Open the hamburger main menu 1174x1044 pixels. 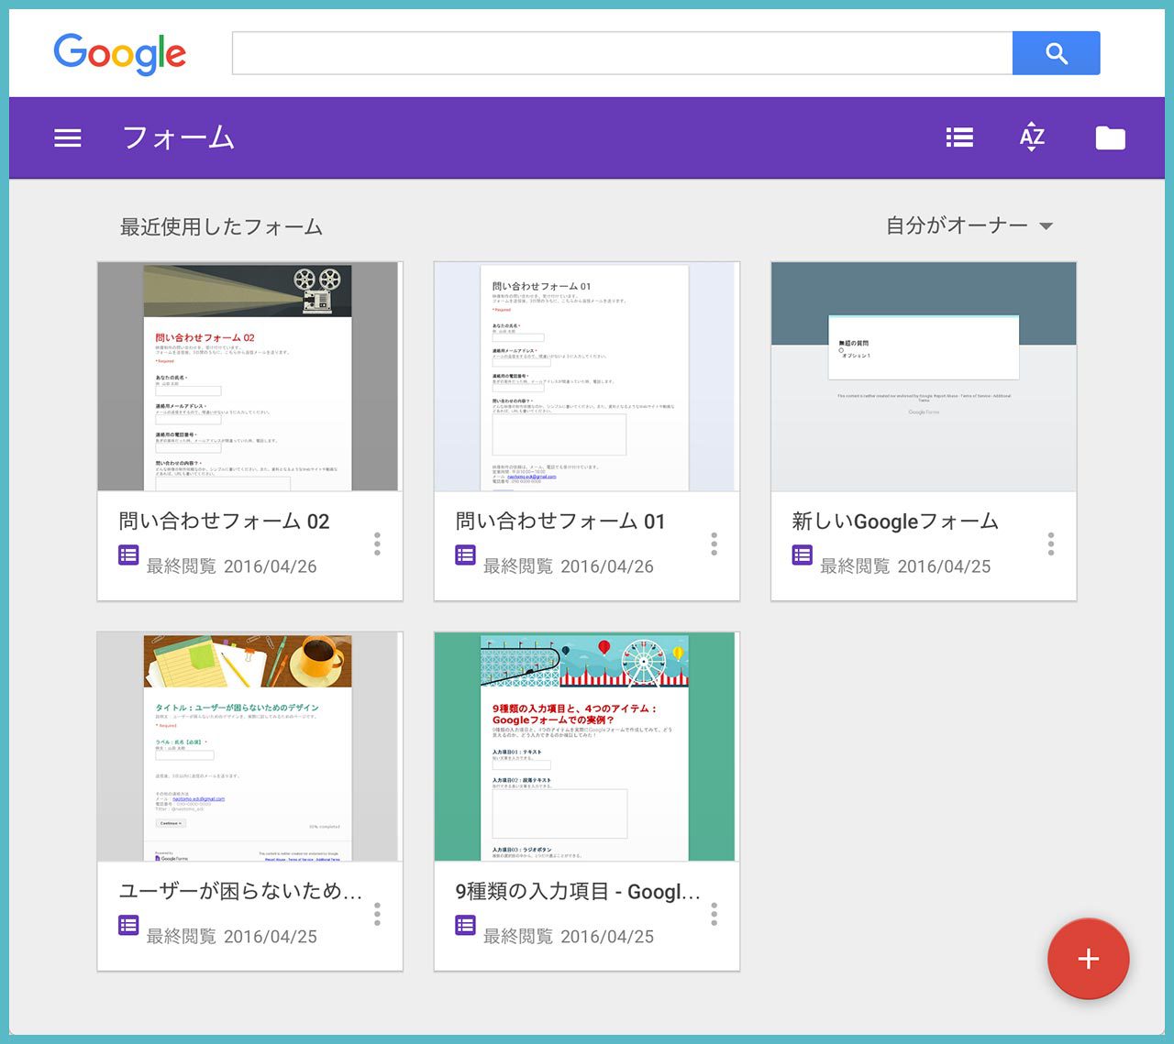click(x=68, y=138)
